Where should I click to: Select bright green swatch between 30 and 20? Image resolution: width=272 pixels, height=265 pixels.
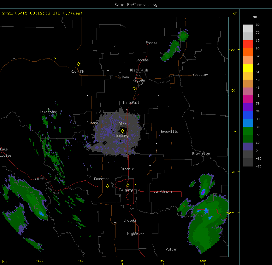(248, 131)
